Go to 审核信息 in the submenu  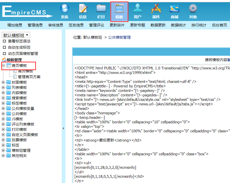point(56,25)
